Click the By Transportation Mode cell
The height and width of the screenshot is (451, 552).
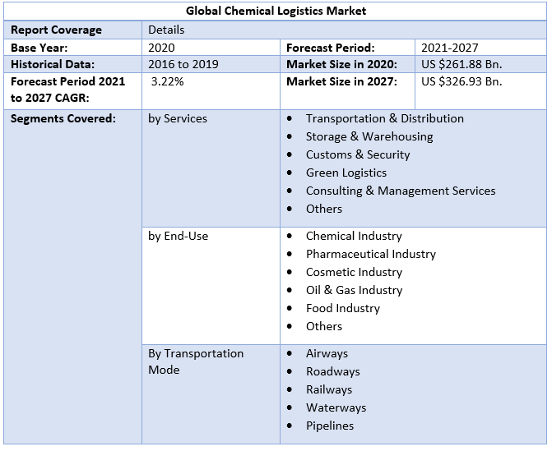pos(196,361)
